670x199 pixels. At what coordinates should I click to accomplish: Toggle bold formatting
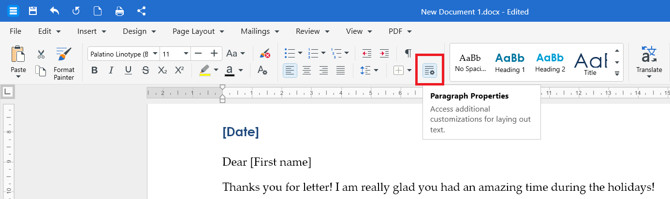[94, 71]
